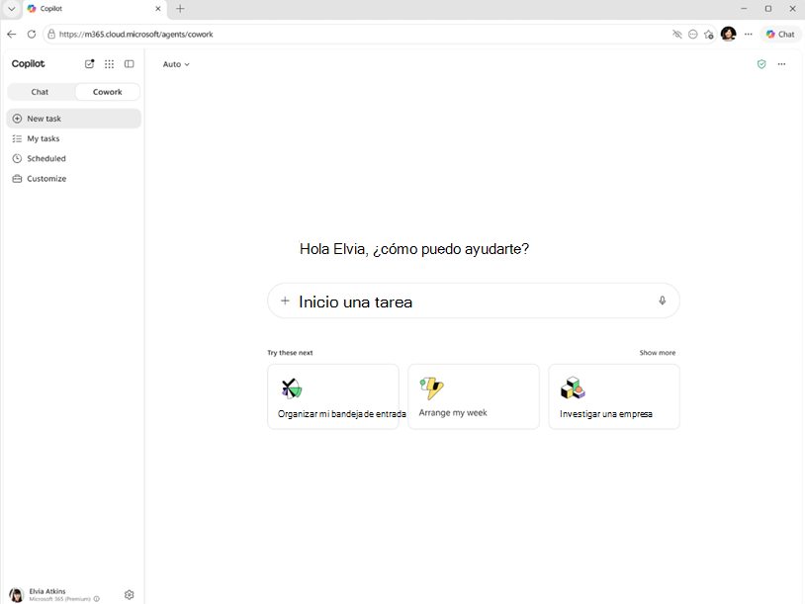Open My tasks list

coord(73,138)
